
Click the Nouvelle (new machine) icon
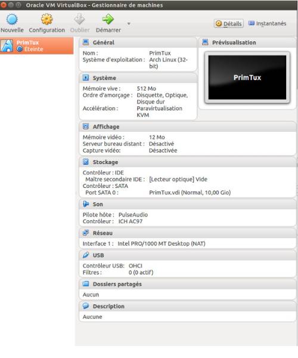pos(12,19)
